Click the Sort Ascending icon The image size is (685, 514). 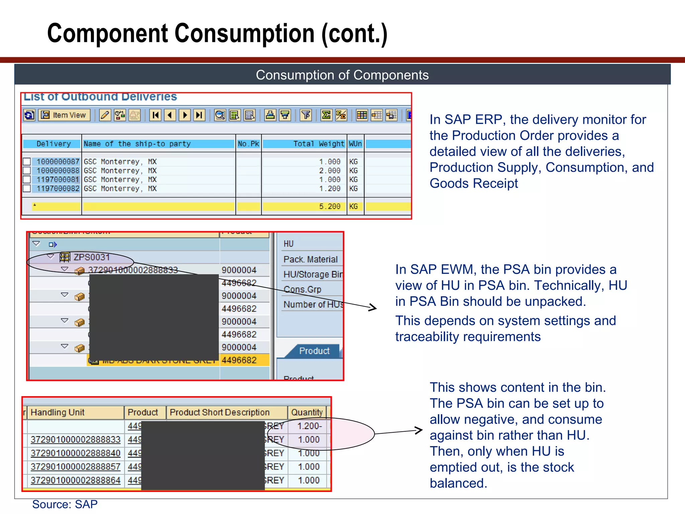[x=270, y=115]
